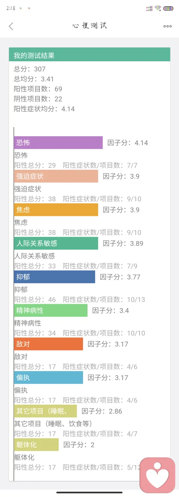This screenshot has width=179, height=497.
Task: Select the green 人际关系敏感 bar
Action: point(56,243)
